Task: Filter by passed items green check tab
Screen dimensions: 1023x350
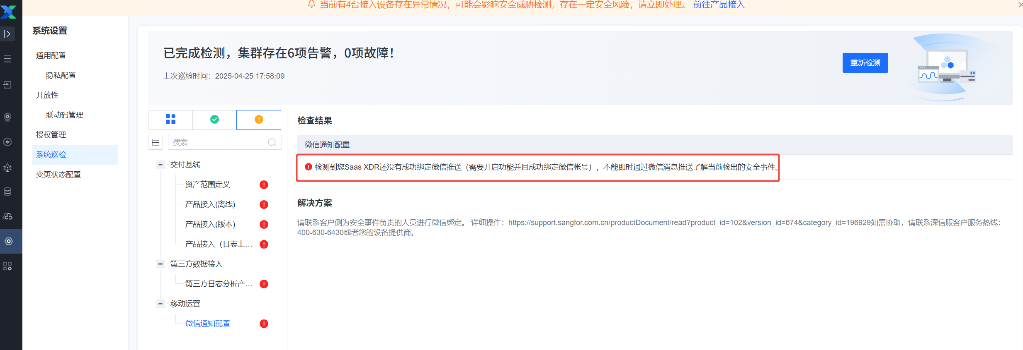Action: point(214,120)
